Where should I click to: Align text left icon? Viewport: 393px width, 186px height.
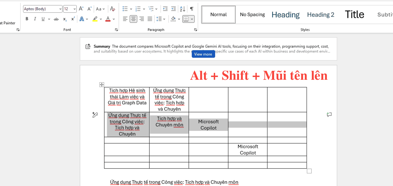(x=125, y=19)
